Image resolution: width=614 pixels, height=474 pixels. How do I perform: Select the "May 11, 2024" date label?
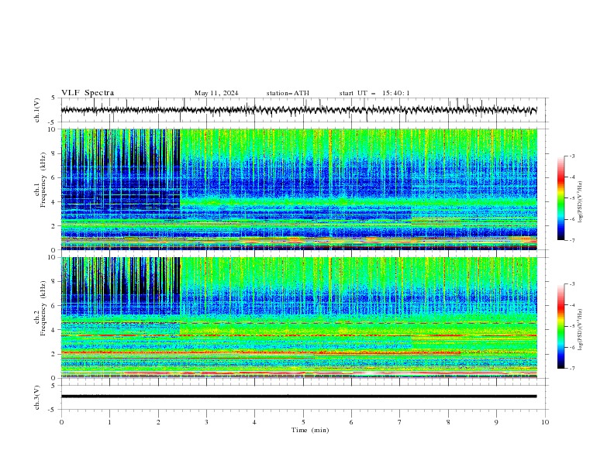[x=216, y=93]
